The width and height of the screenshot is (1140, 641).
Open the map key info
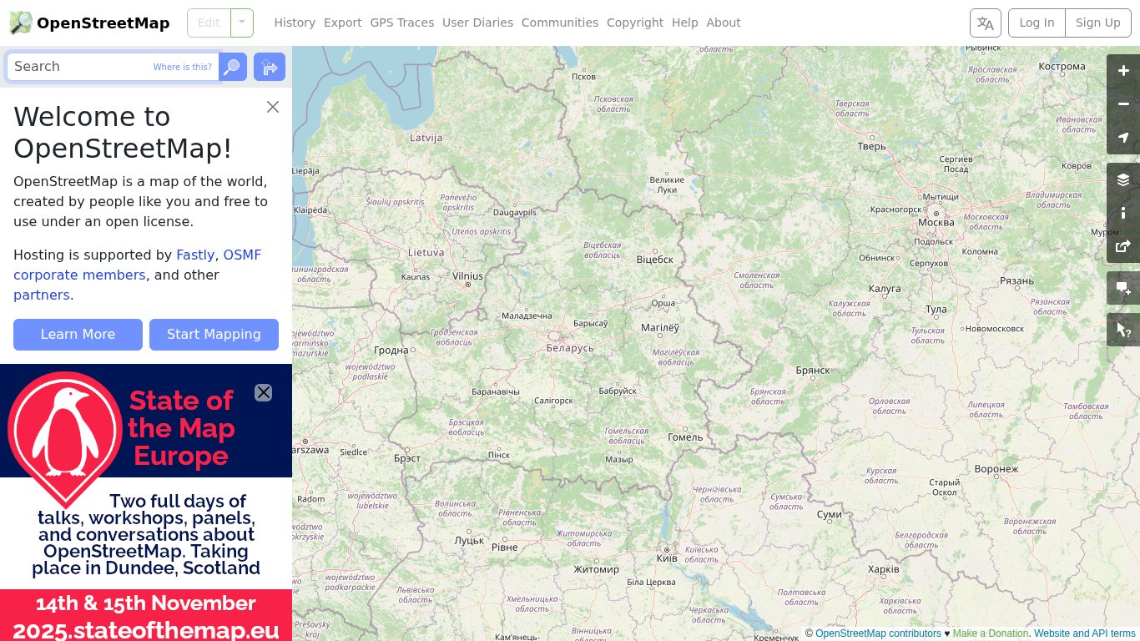point(1123,213)
